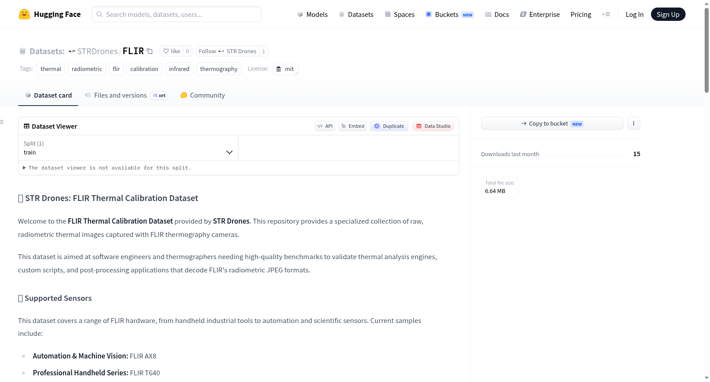Click the Datasets: breadcrumb label

[47, 51]
